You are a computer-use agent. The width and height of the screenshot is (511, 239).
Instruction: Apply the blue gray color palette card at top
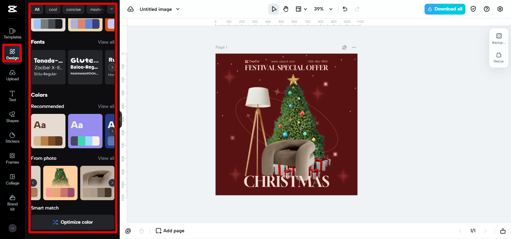pyautogui.click(x=48, y=24)
